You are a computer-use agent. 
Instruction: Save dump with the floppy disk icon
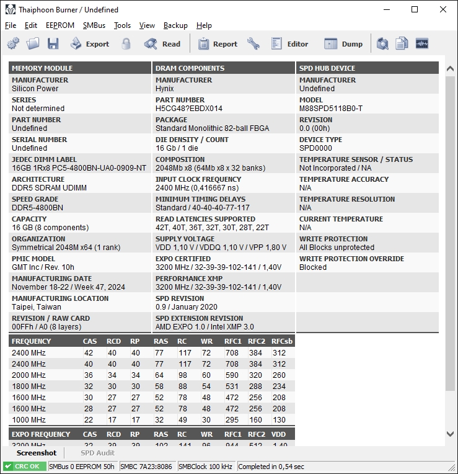53,43
